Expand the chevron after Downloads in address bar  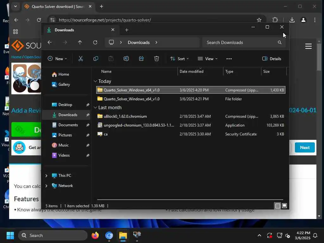pyautogui.click(x=156, y=42)
